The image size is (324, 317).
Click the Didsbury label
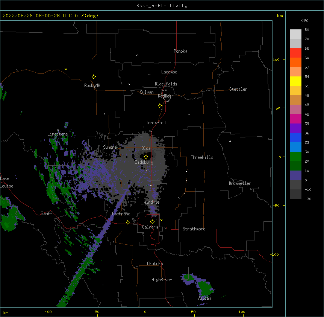coord(144,162)
